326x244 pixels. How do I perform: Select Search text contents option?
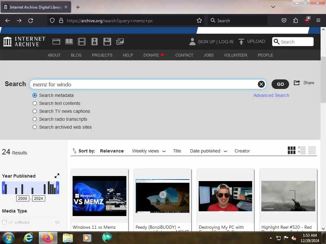tap(35, 103)
